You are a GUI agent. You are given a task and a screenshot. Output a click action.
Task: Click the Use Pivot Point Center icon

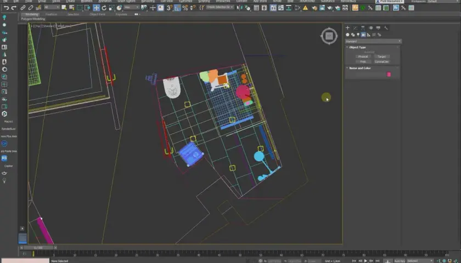[144, 8]
